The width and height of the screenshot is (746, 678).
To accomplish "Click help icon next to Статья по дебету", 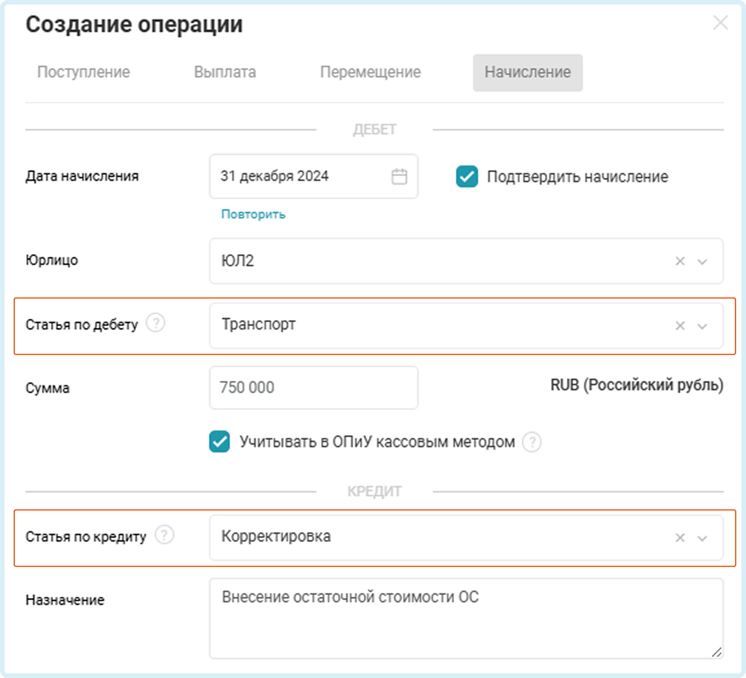I will tap(155, 323).
